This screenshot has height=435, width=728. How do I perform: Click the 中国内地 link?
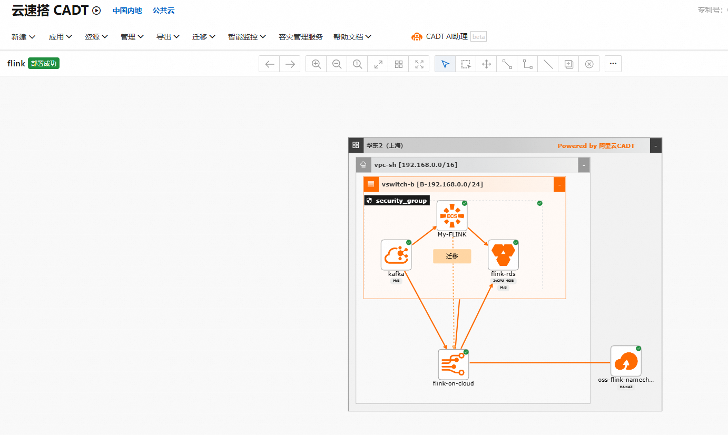127,11
